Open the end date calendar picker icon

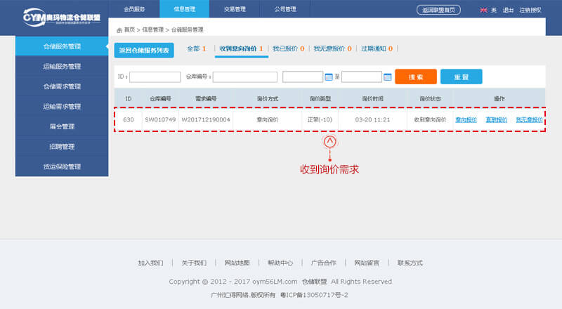[x=387, y=77]
